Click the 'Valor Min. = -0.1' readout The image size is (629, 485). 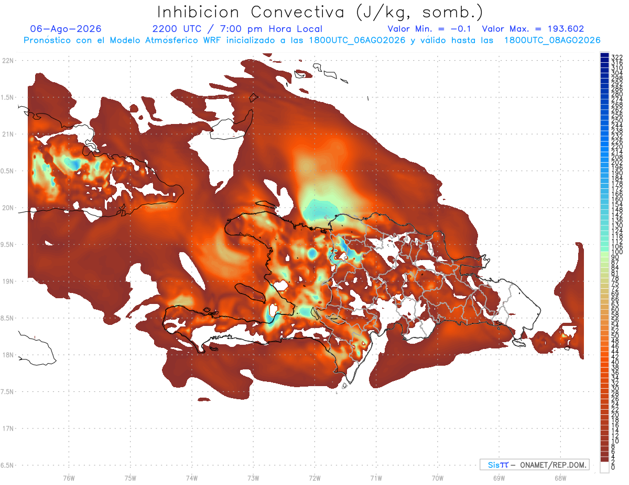(430, 29)
